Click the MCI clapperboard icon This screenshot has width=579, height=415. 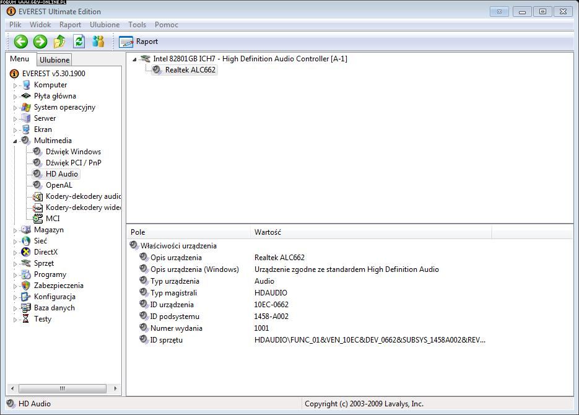pos(38,219)
